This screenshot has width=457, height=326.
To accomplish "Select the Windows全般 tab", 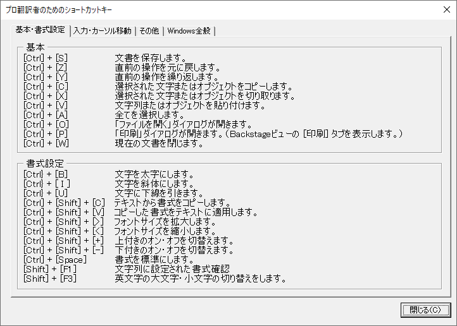I will click(189, 31).
